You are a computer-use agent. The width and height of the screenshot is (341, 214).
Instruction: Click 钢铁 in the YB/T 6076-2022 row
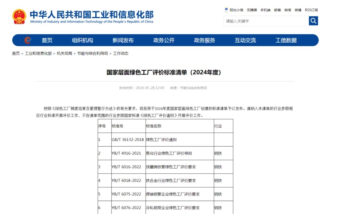tap(218, 208)
